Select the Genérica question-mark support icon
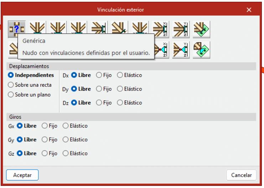The width and height of the screenshot is (264, 188). click(x=16, y=29)
